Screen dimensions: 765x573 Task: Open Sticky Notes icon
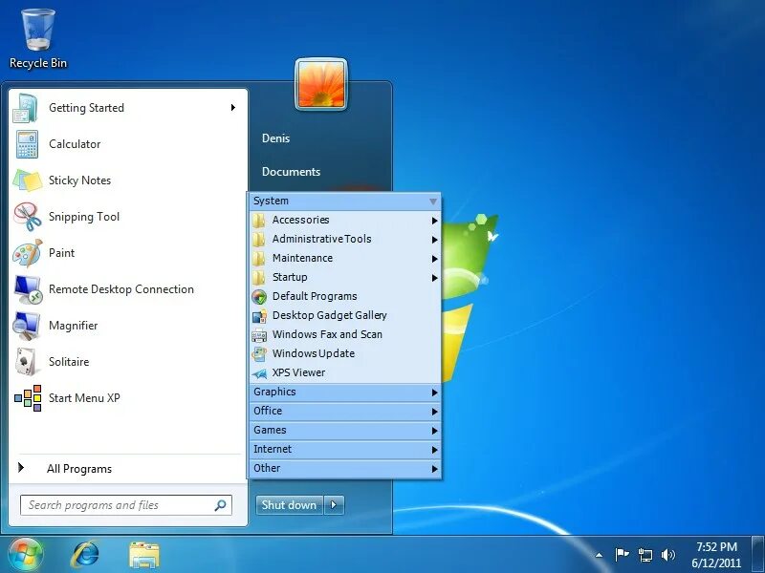[x=28, y=180]
